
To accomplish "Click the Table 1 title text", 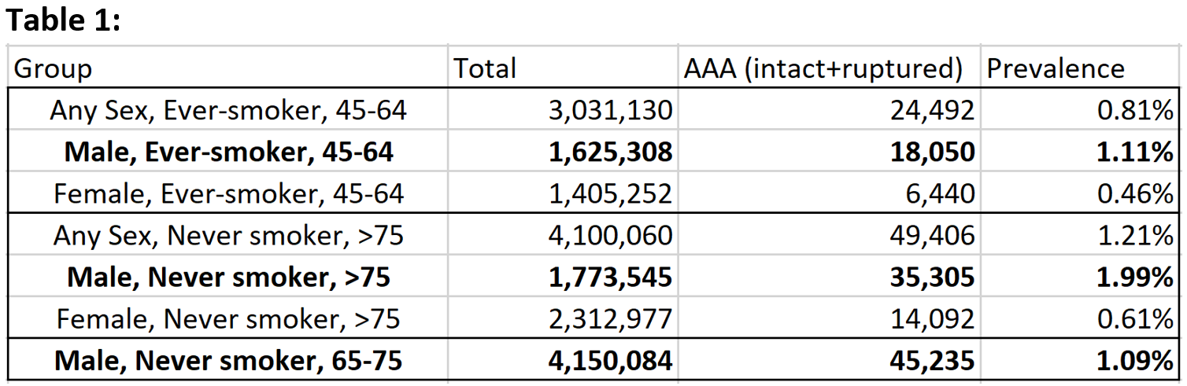I will tap(63, 21).
